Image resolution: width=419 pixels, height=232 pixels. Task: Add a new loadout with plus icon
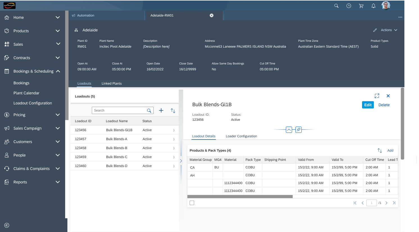point(161,110)
